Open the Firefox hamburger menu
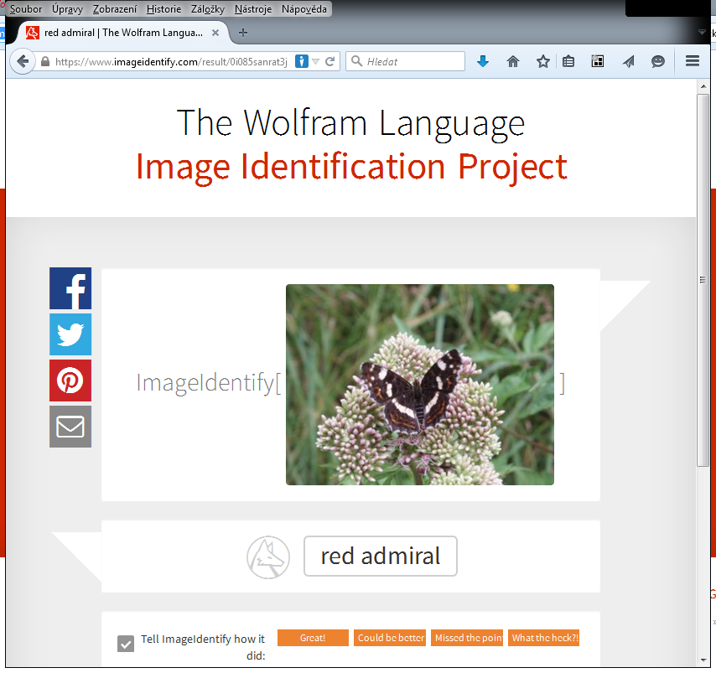The image size is (716, 673). tap(693, 61)
